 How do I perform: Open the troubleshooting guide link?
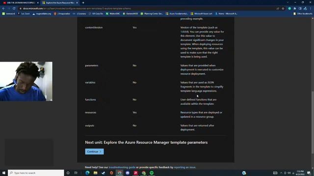point(122,167)
